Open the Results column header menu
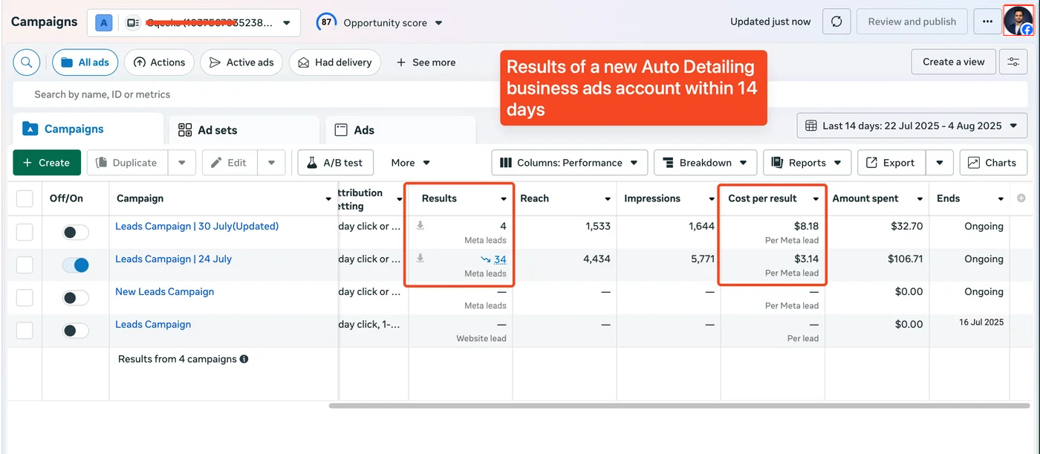 [x=504, y=199]
